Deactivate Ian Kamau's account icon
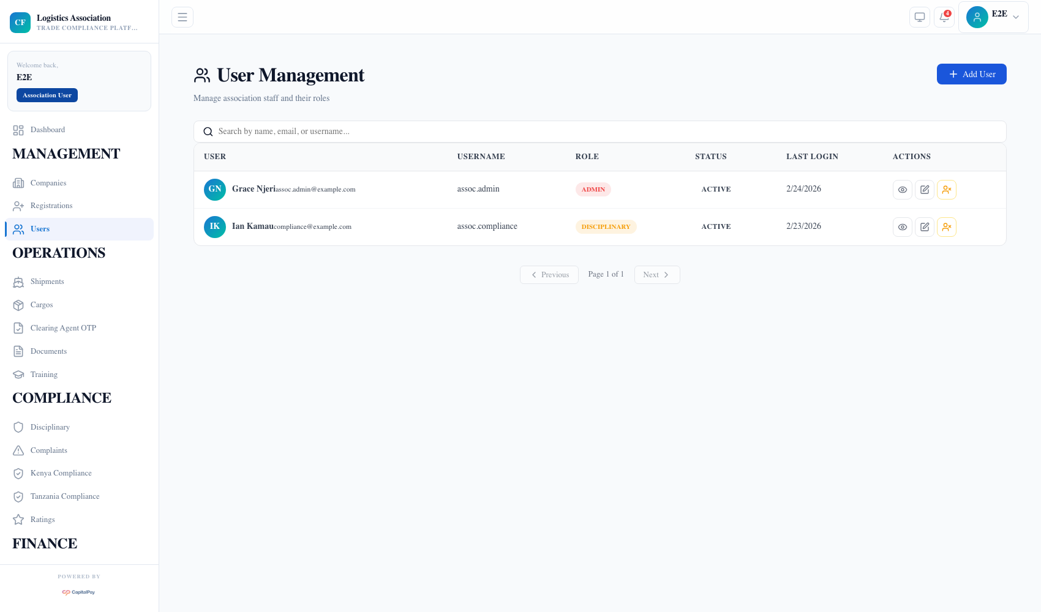The width and height of the screenshot is (1041, 612). 947,227
